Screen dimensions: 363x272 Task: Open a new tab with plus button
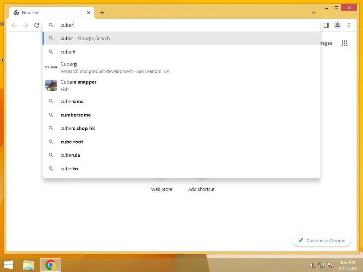(102, 13)
